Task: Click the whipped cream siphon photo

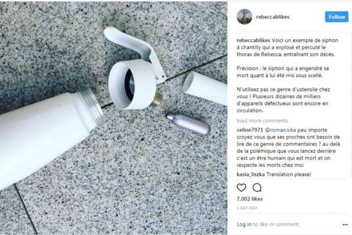Action: click(114, 118)
